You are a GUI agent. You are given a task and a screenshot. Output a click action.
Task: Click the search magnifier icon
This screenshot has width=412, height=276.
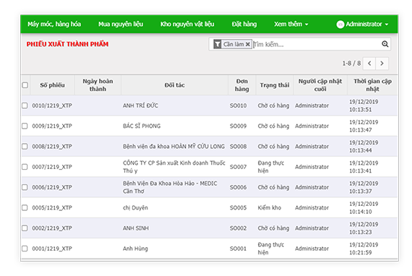pos(385,44)
